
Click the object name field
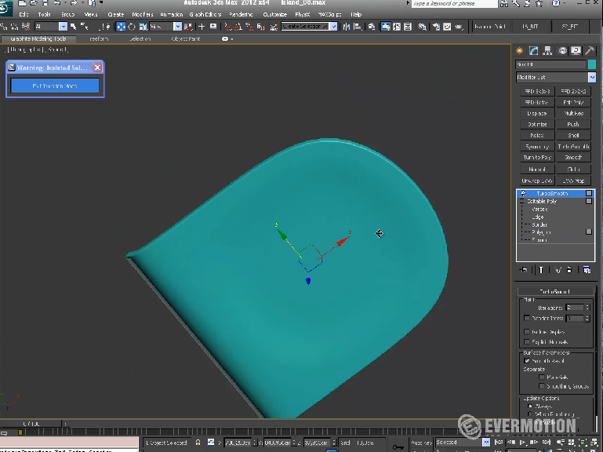(550, 64)
